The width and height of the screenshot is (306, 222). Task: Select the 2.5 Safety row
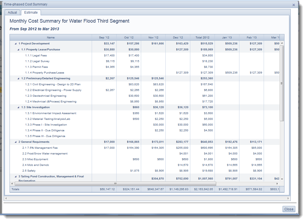tap(29, 171)
